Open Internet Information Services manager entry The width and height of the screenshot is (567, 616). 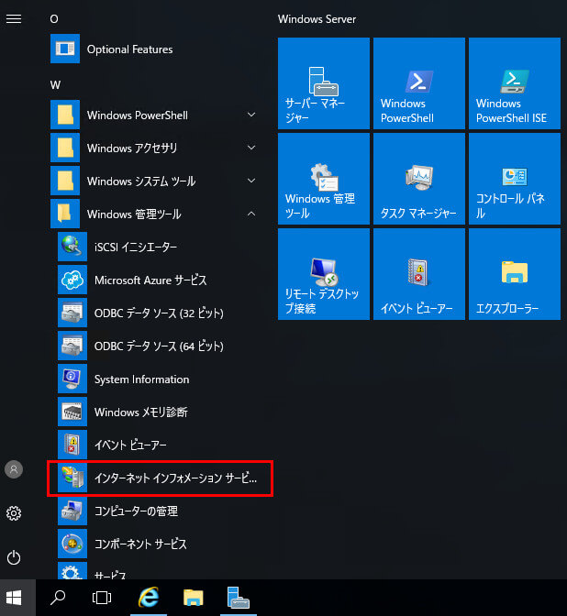point(161,478)
